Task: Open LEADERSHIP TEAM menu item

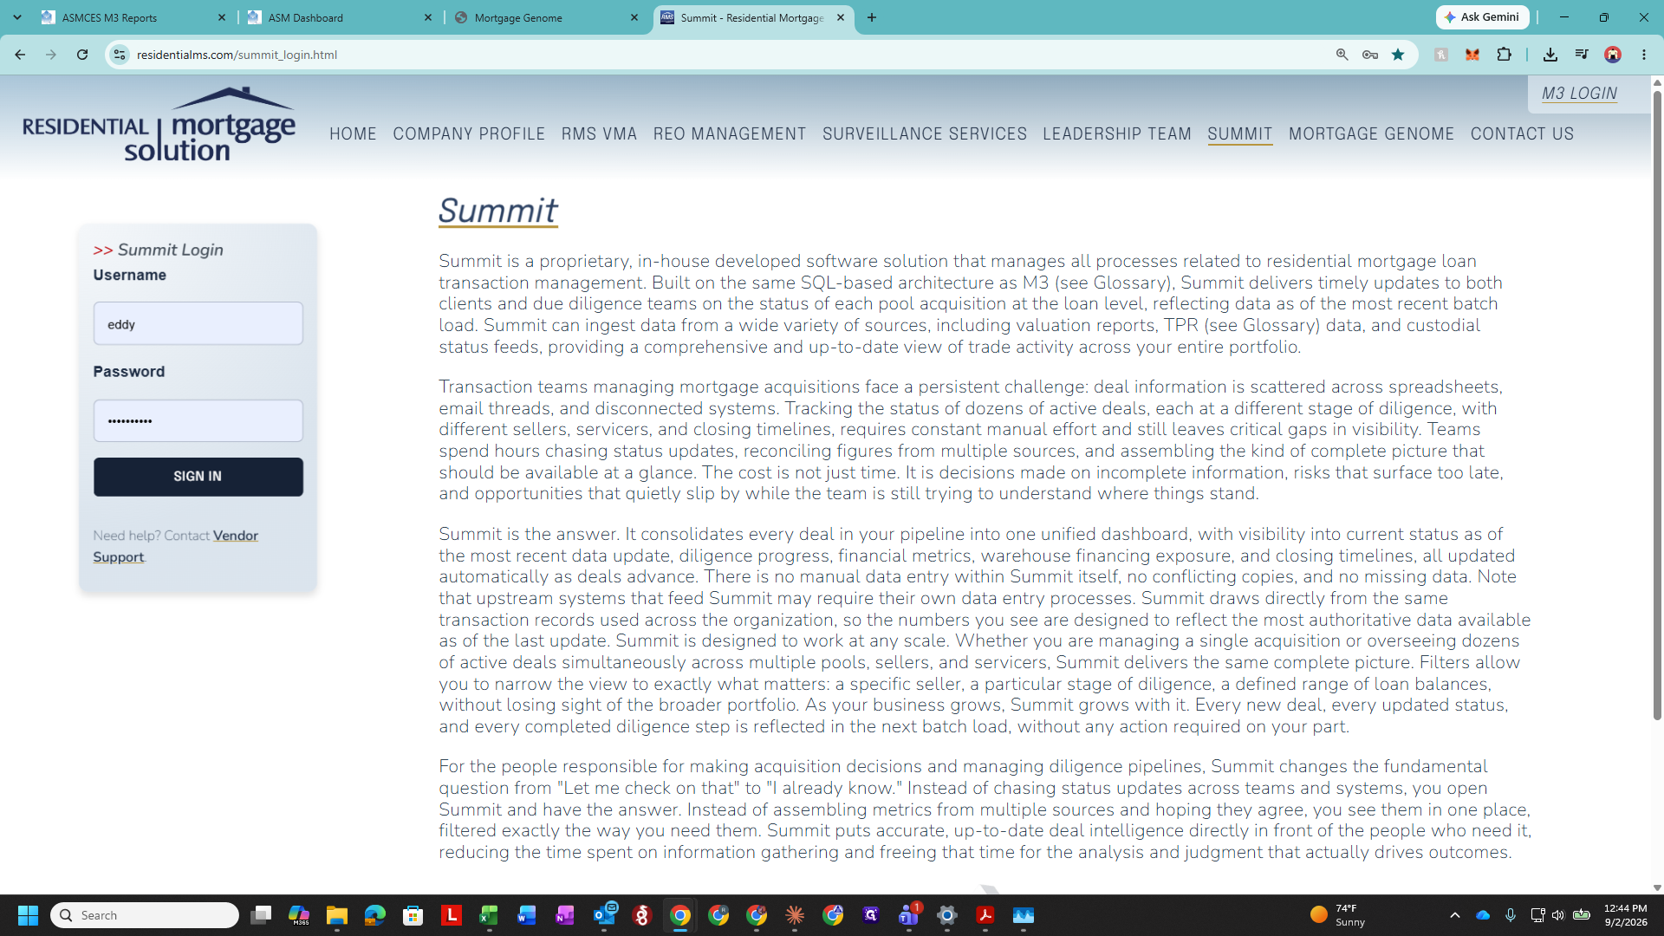Action: tap(1117, 134)
